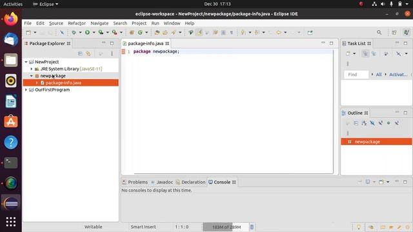This screenshot has height=232, width=413.
Task: Toggle Hide Fields in Outline toolbar
Action: click(x=372, y=123)
